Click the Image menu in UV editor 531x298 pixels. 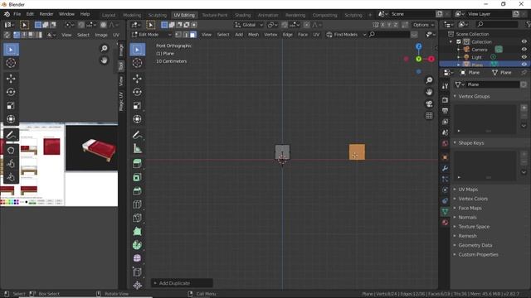point(101,35)
